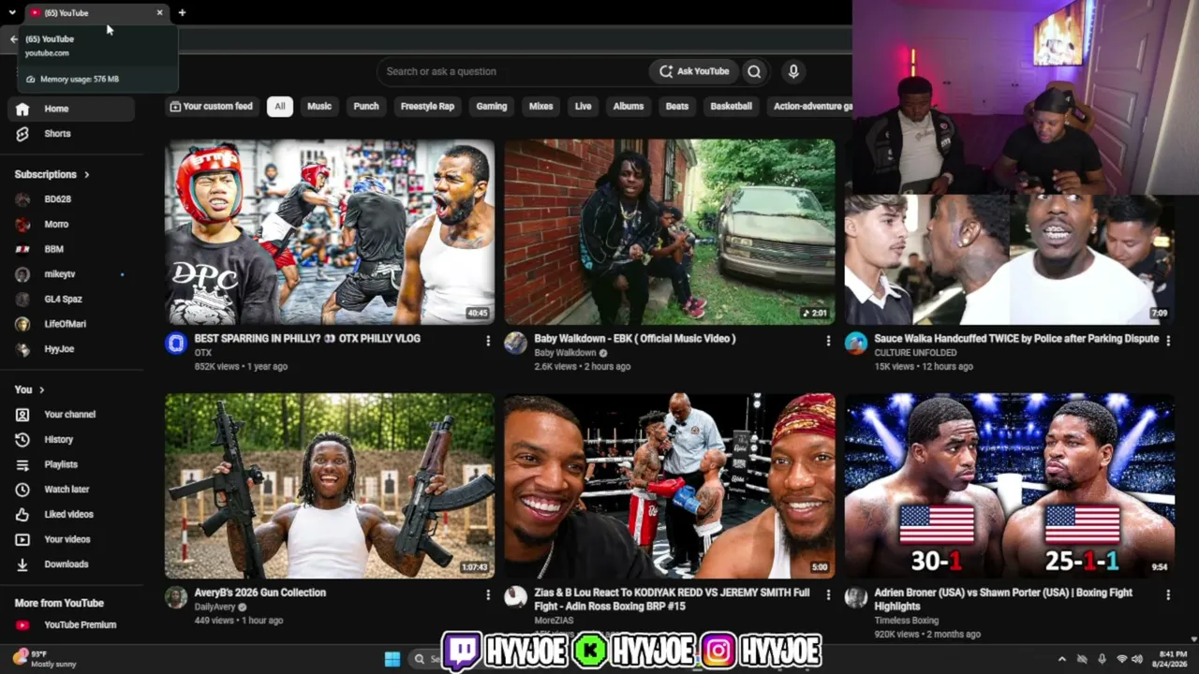This screenshot has width=1199, height=674.
Task: Select the Live filter chip
Action: [x=584, y=107]
